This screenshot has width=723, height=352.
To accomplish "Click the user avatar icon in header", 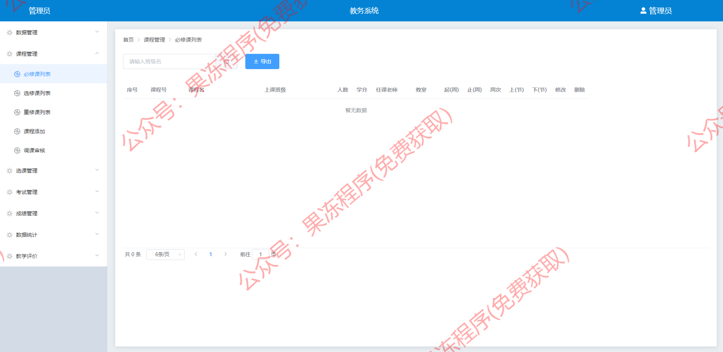I will tap(644, 11).
